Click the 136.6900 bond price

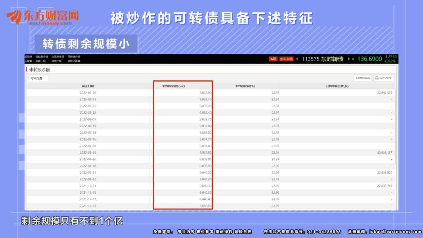pos(369,59)
